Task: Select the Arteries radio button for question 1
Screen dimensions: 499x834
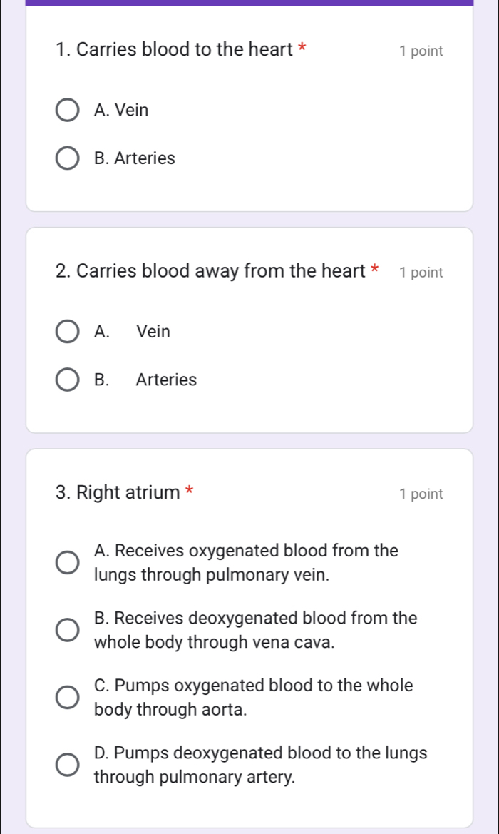Action: [68, 158]
